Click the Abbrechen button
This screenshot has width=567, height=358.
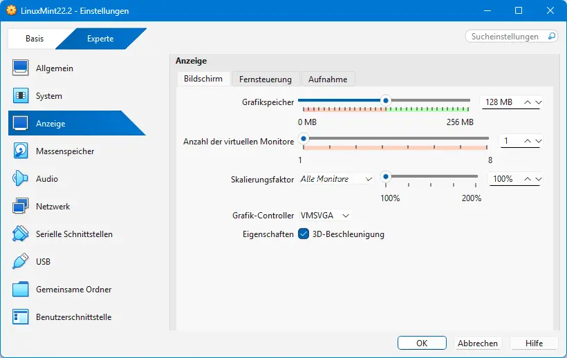pos(478,343)
